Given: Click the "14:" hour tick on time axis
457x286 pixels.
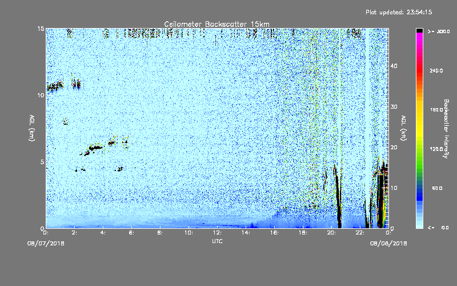Looking at the screenshot, I should [x=246, y=233].
